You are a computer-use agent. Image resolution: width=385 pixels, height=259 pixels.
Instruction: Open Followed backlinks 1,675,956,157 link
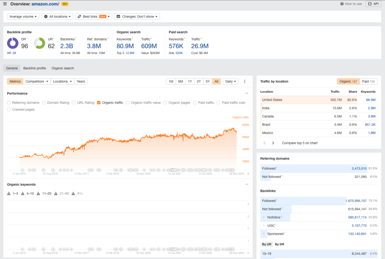(356, 201)
